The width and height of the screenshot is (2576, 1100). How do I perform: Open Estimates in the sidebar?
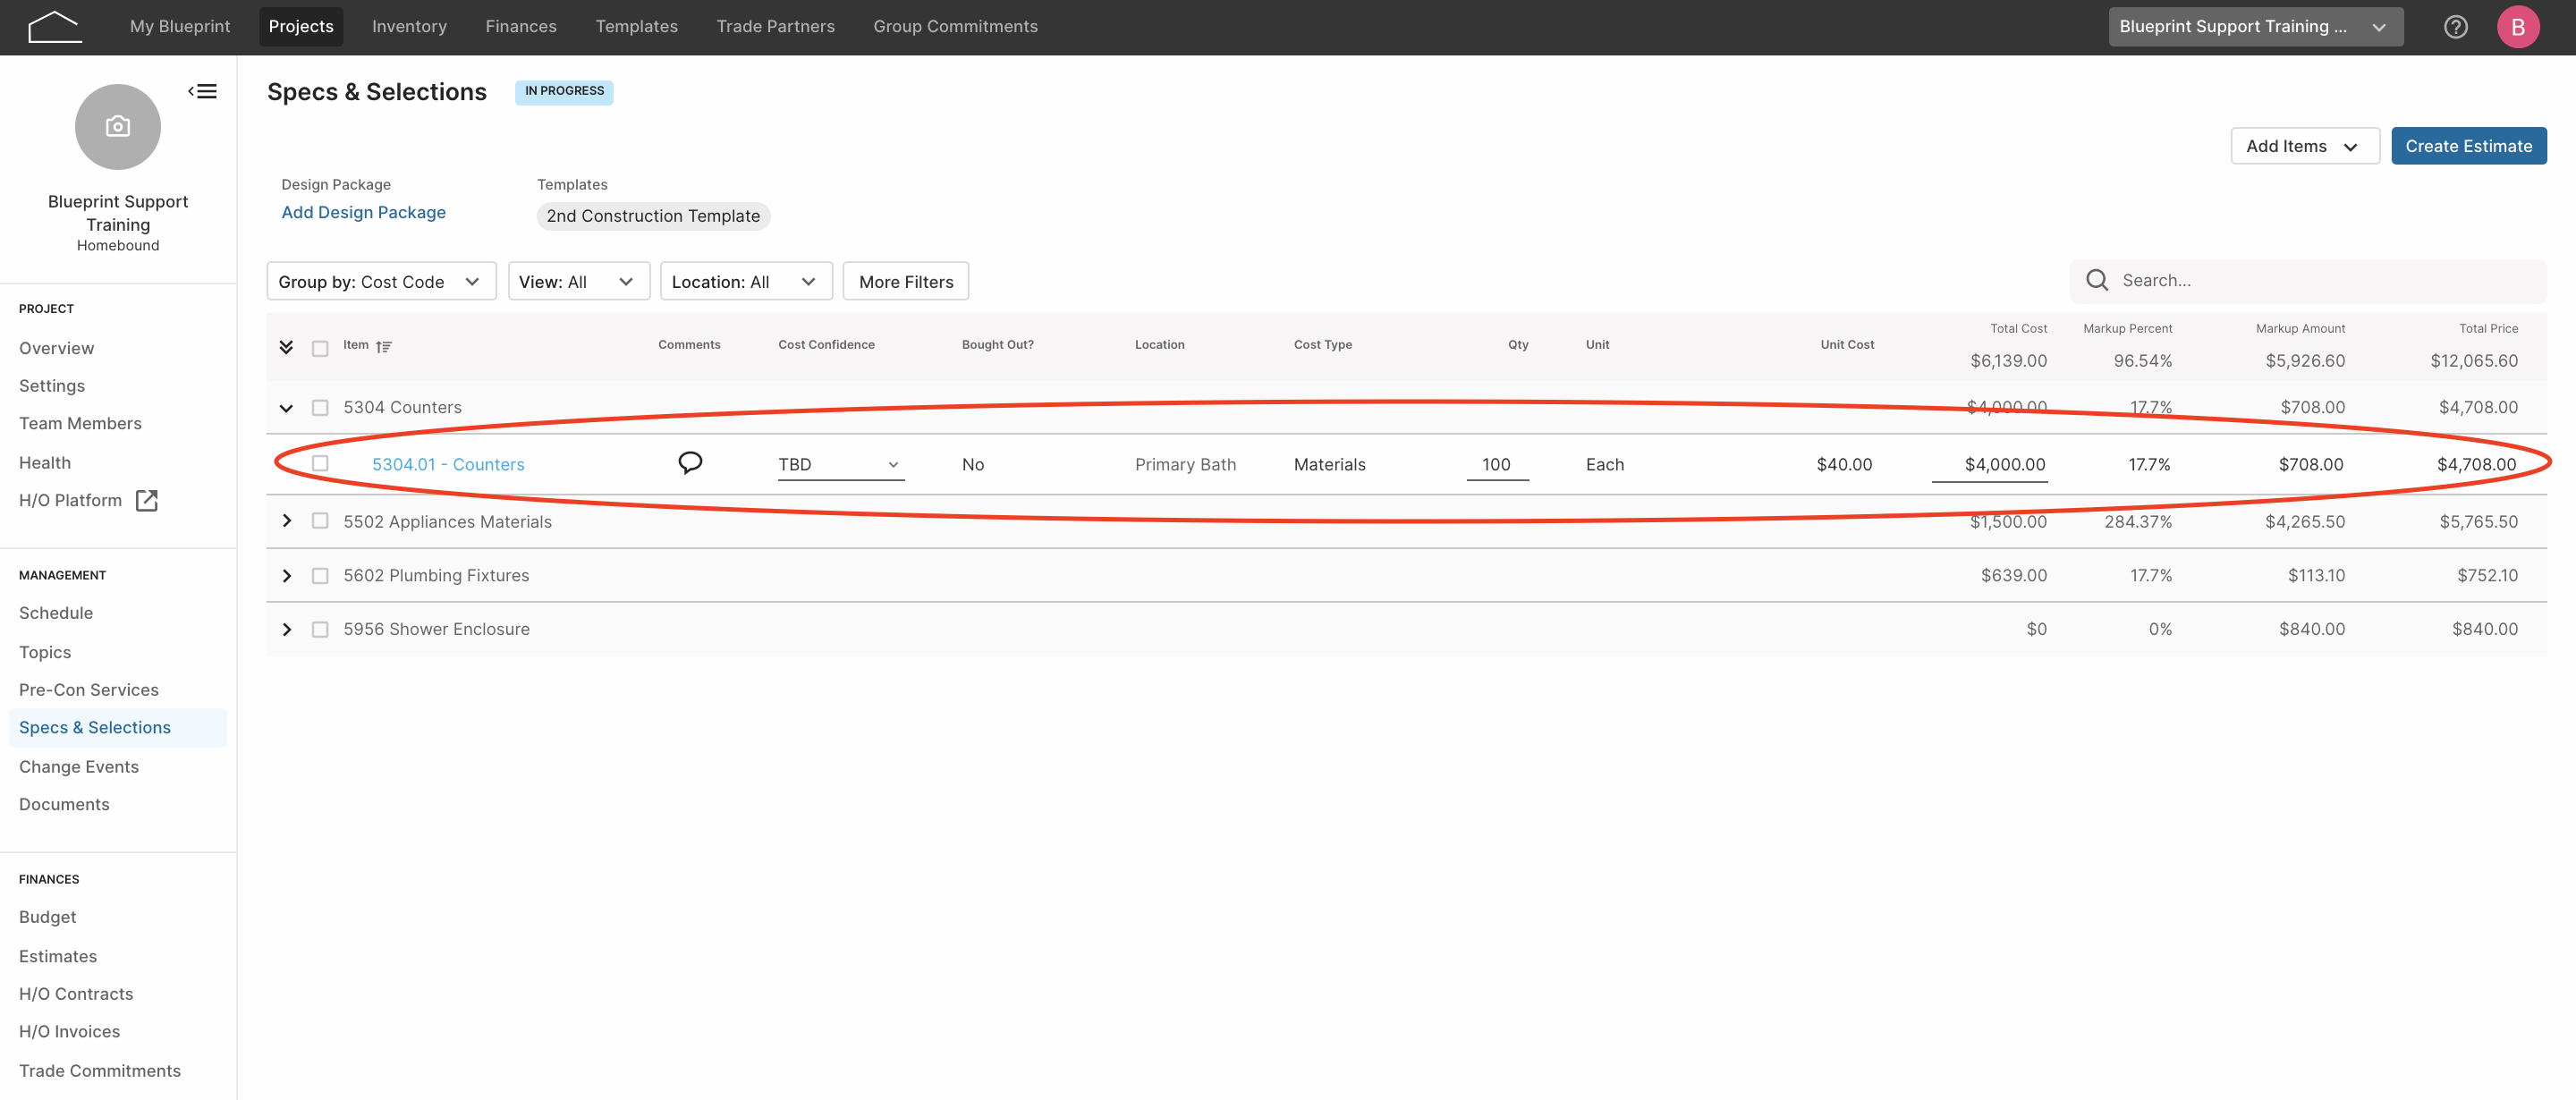(x=58, y=956)
